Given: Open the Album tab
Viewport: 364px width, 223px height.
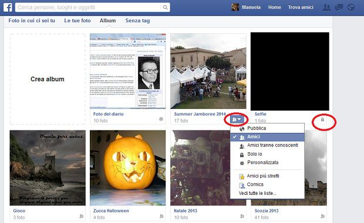Looking at the screenshot, I should click(x=107, y=20).
